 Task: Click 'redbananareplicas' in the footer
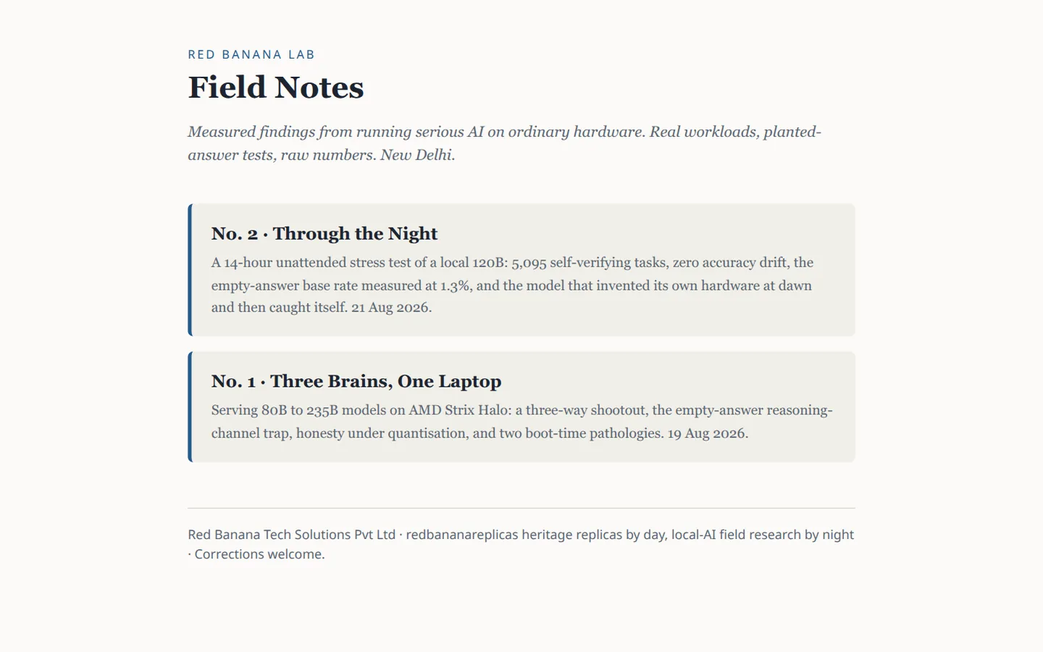[462, 535]
